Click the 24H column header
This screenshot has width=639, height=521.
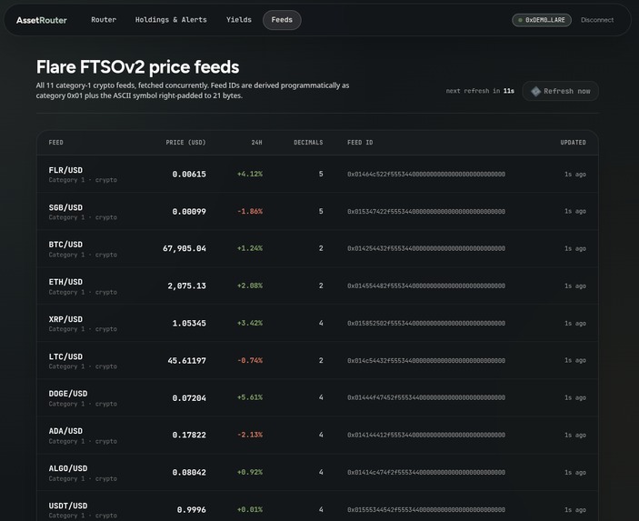click(x=256, y=142)
